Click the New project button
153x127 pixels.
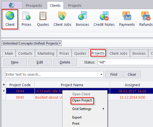point(15,62)
